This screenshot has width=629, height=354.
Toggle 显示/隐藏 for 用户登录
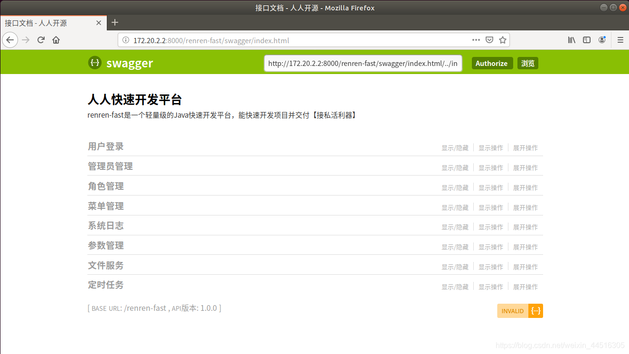[x=455, y=148]
